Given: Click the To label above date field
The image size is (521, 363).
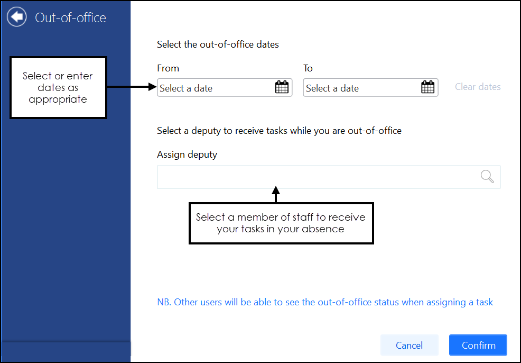Looking at the screenshot, I should (308, 68).
